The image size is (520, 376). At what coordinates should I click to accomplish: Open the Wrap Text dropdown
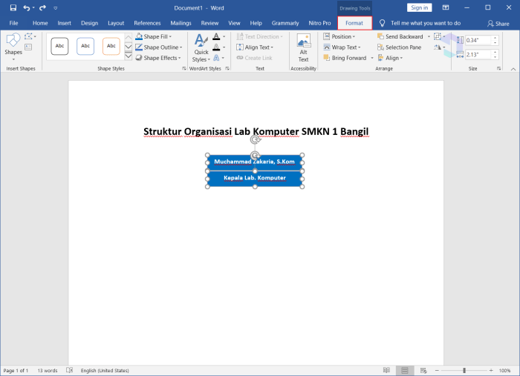pos(342,47)
